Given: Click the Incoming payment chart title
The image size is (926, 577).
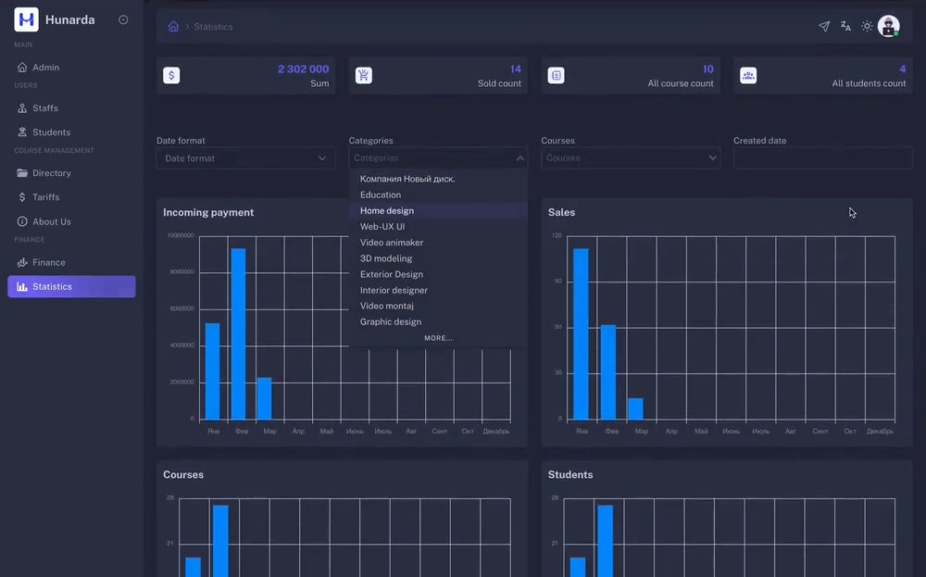Looking at the screenshot, I should (208, 213).
